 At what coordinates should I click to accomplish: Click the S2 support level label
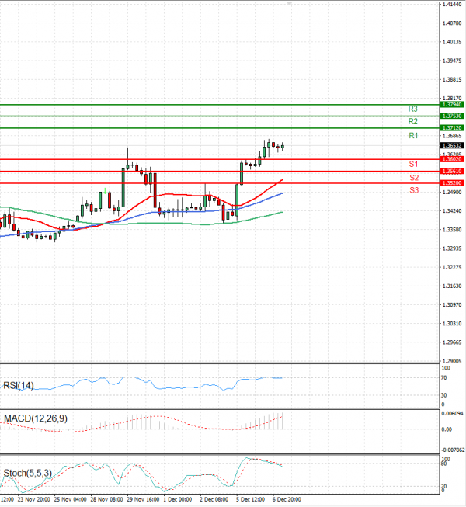coord(414,178)
